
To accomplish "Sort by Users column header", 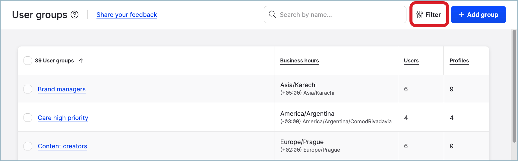I will pyautogui.click(x=411, y=61).
